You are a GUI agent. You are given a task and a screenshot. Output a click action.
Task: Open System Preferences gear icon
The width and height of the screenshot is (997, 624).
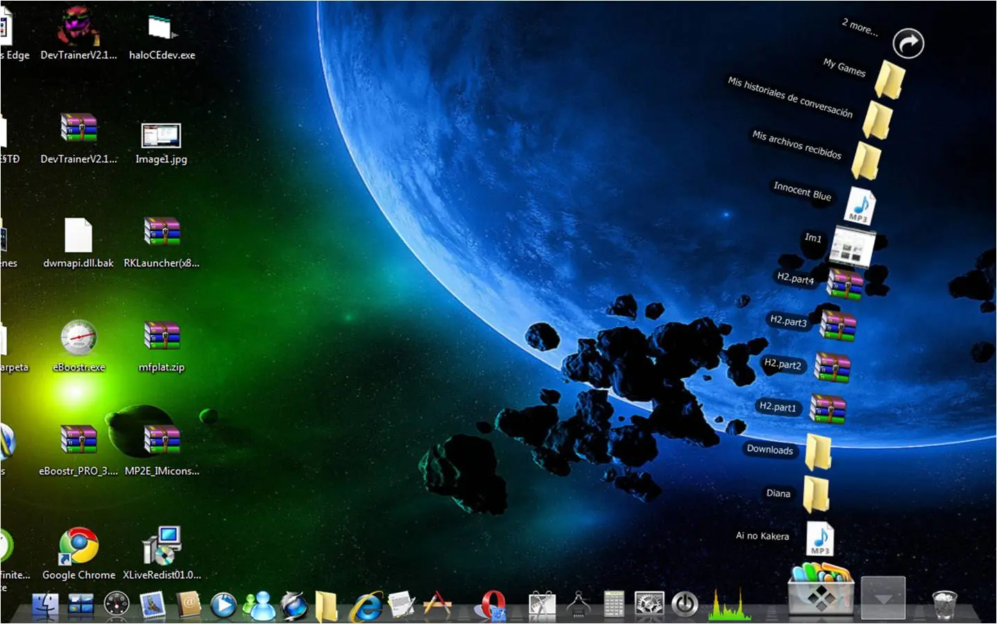click(x=649, y=605)
